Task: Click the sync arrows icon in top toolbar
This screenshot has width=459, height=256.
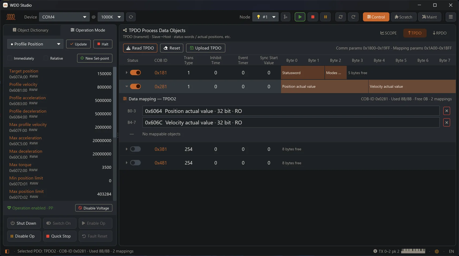Action: point(340,17)
